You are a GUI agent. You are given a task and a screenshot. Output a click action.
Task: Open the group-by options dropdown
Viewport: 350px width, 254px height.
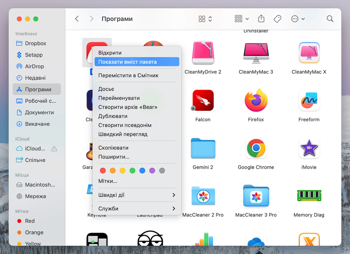[x=241, y=19]
